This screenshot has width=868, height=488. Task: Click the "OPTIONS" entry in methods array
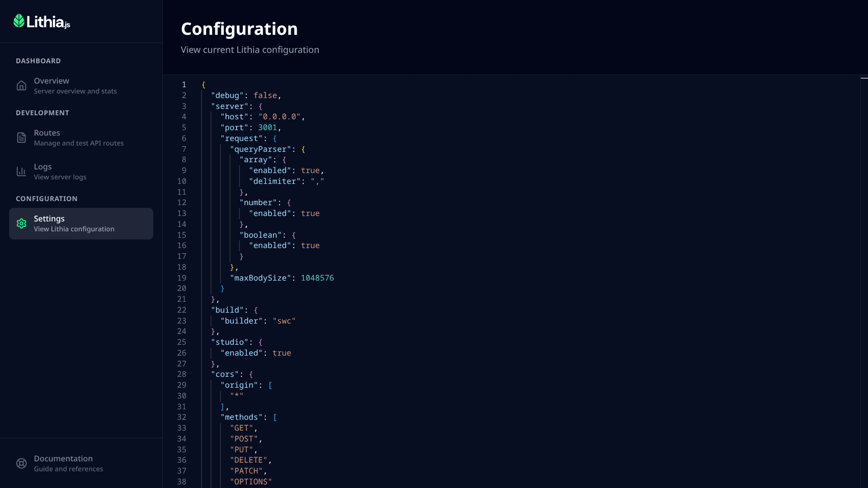(251, 482)
